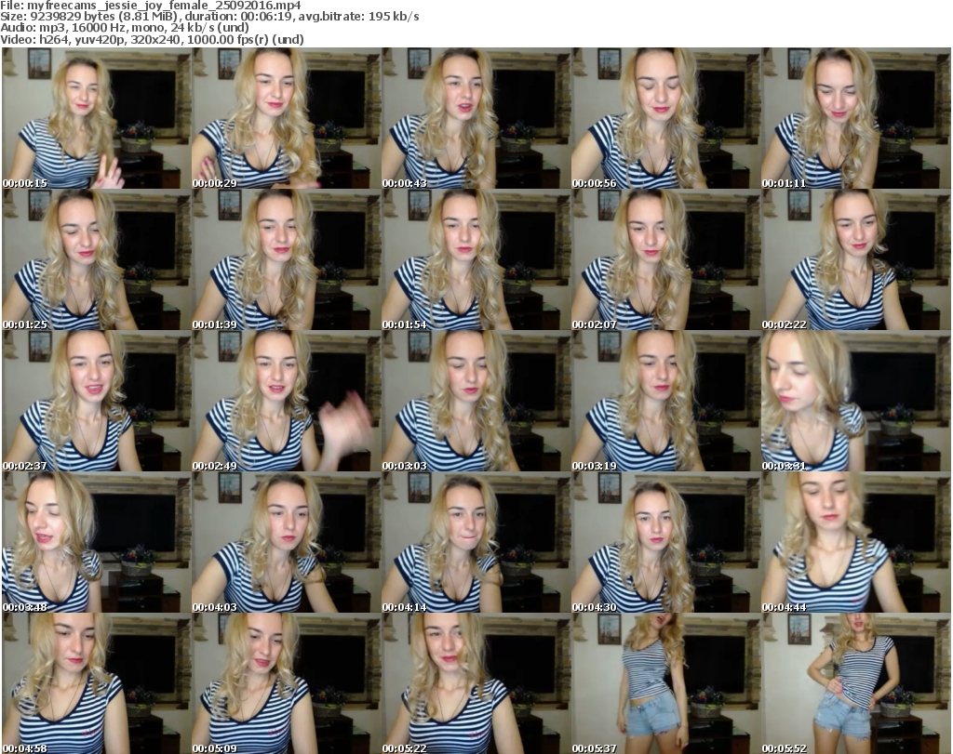Select the frame stamped 00:04:44
953x754 pixels.
point(856,542)
